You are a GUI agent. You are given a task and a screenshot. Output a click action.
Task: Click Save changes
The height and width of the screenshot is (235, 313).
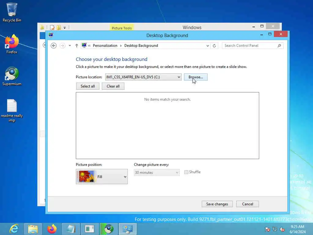point(217,204)
